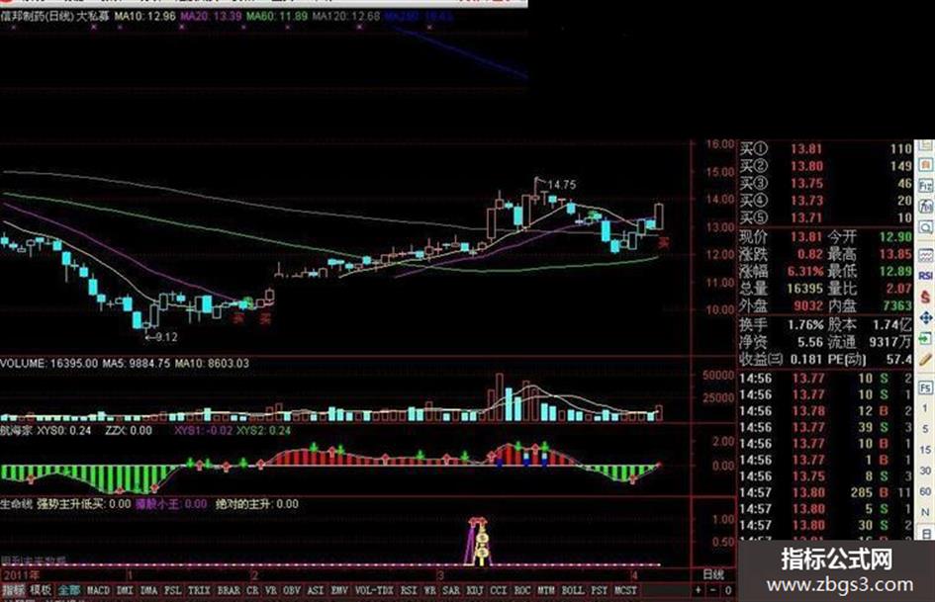Switch to the EMV indicator tab
This screenshot has width=935, height=602.
coord(339,590)
